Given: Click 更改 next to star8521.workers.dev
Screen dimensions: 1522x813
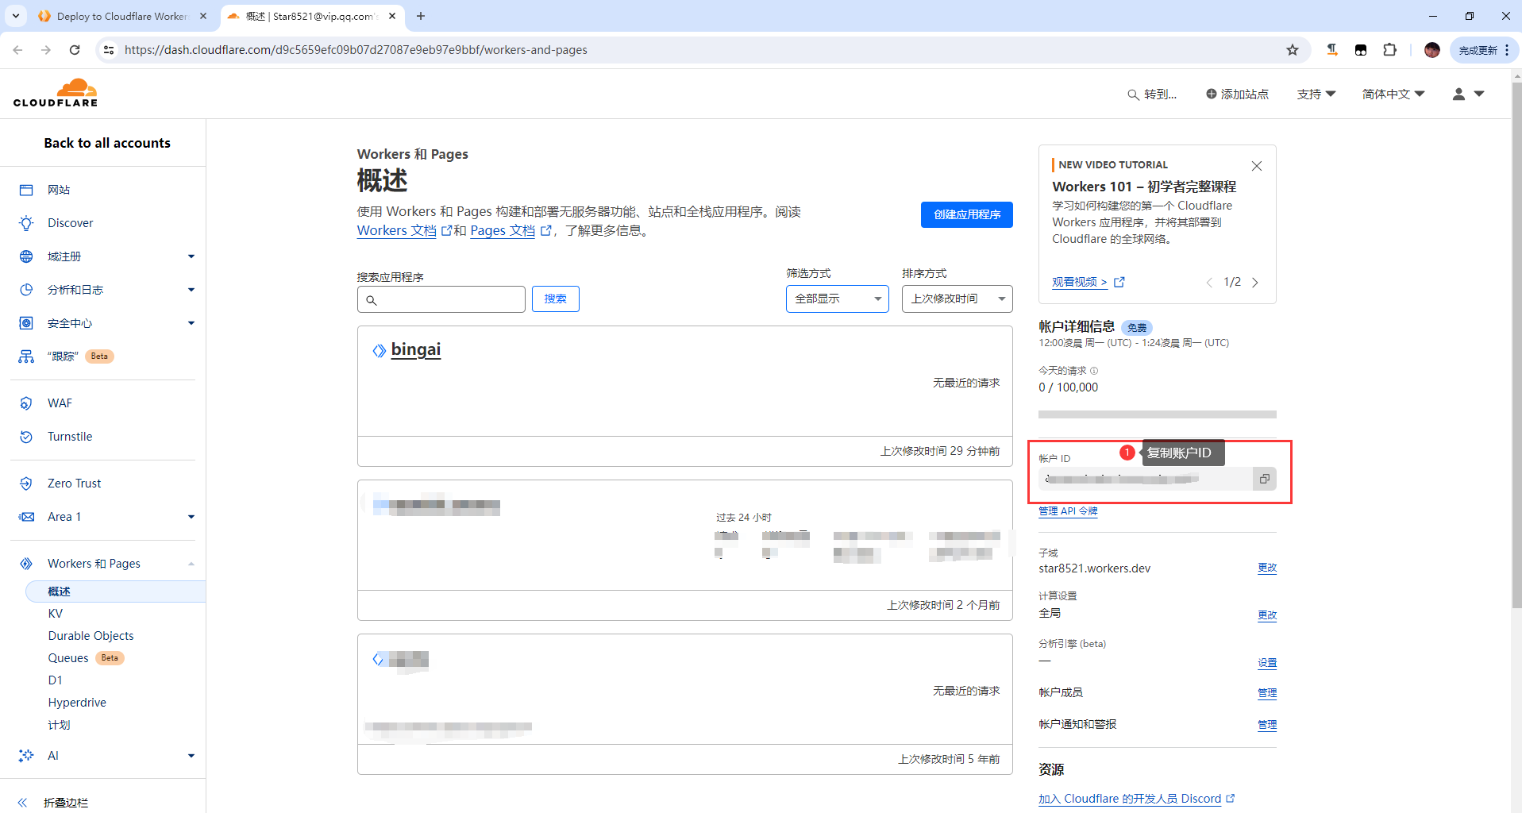Looking at the screenshot, I should 1267,568.
